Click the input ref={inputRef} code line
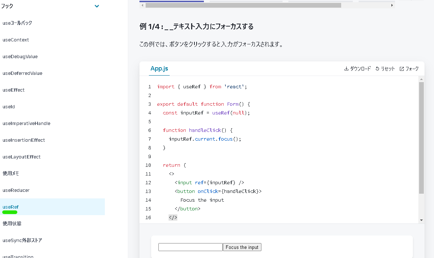The width and height of the screenshot is (434, 258). click(x=209, y=182)
